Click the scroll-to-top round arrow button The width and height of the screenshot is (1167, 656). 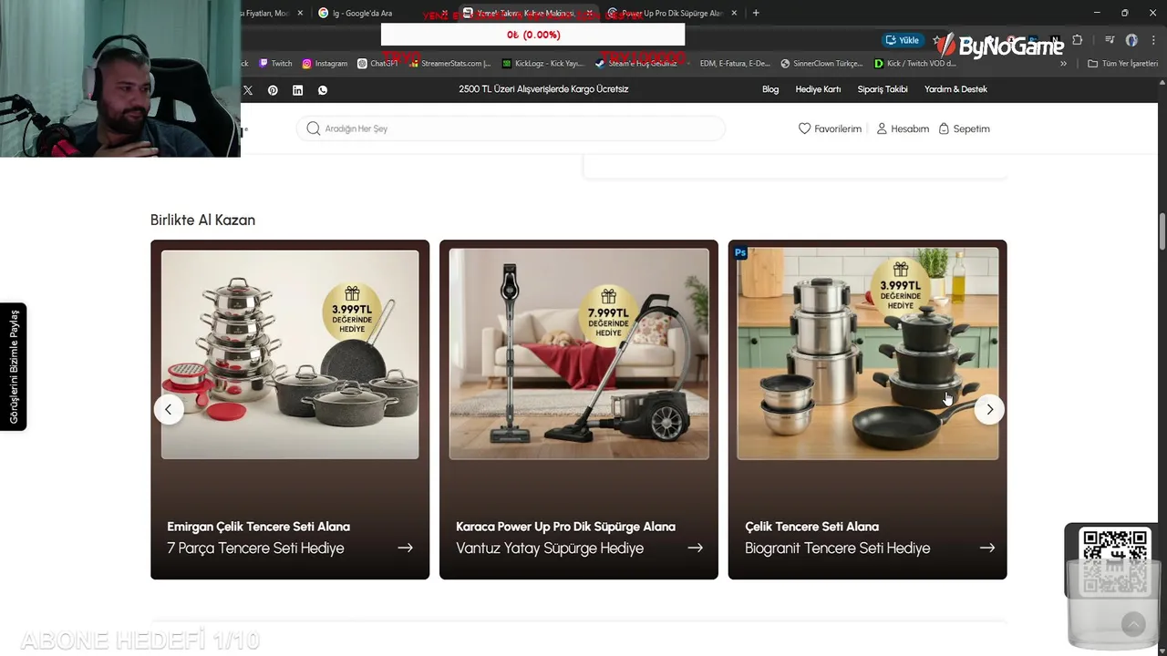tap(1133, 623)
